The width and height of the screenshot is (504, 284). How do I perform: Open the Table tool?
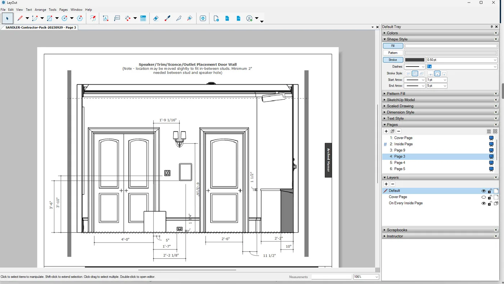(143, 18)
